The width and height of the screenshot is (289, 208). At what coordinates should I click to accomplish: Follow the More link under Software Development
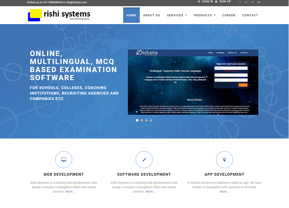coord(150,192)
